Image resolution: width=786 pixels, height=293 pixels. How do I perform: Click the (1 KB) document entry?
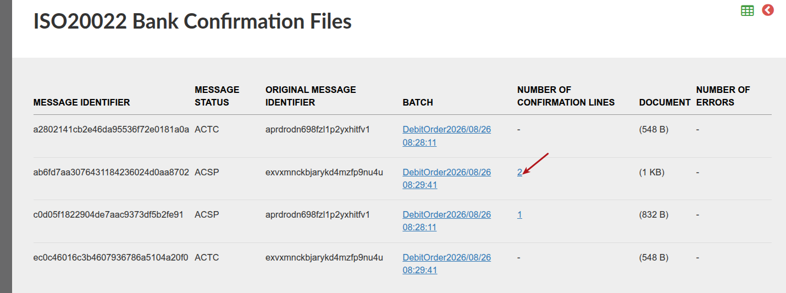(652, 172)
